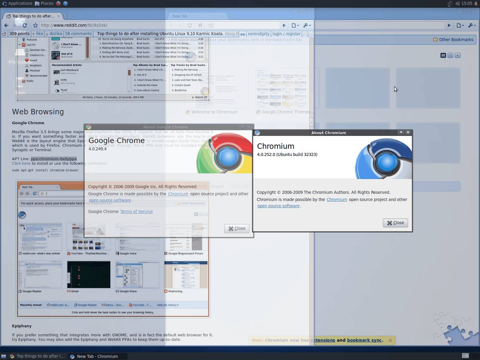Open a new tab in Google Chrome window

(67, 16)
